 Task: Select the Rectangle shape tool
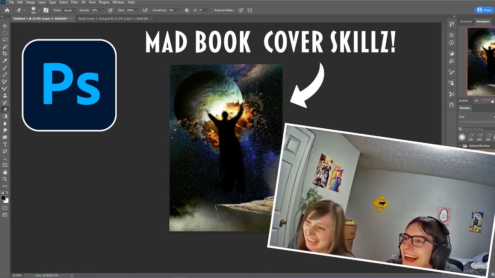pyautogui.click(x=5, y=165)
